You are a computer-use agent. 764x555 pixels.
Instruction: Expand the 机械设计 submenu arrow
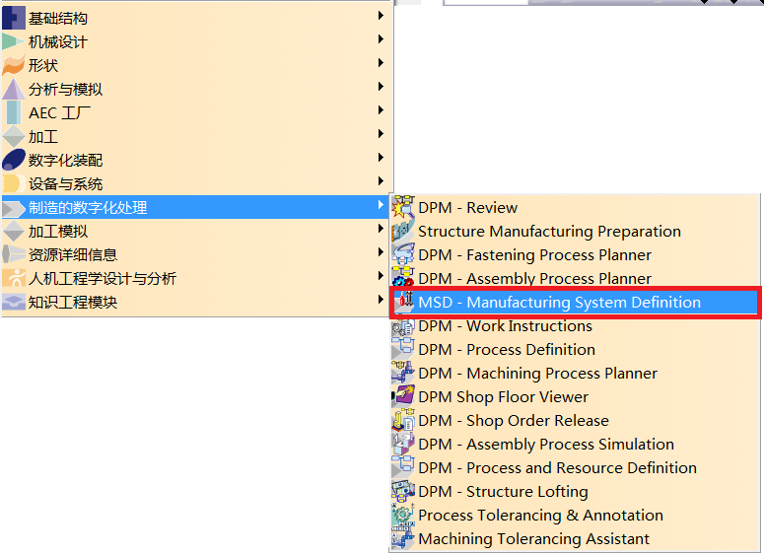point(381,39)
